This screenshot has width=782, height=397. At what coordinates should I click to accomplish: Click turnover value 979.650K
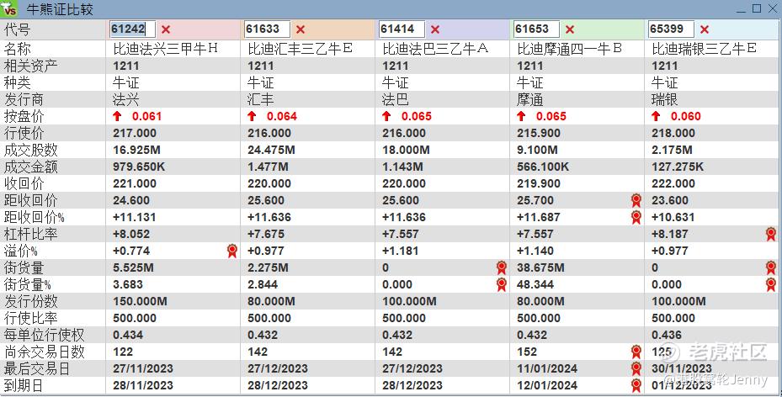coord(139,167)
